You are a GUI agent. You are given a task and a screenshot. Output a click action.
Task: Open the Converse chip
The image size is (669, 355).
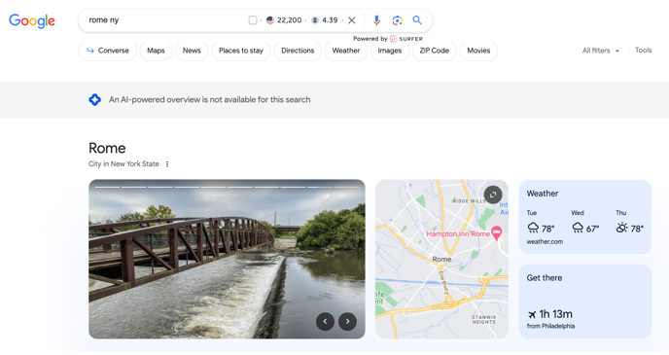point(108,51)
